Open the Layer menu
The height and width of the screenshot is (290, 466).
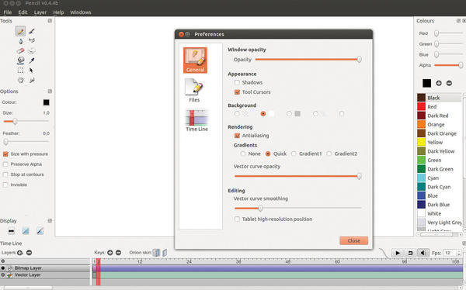40,12
